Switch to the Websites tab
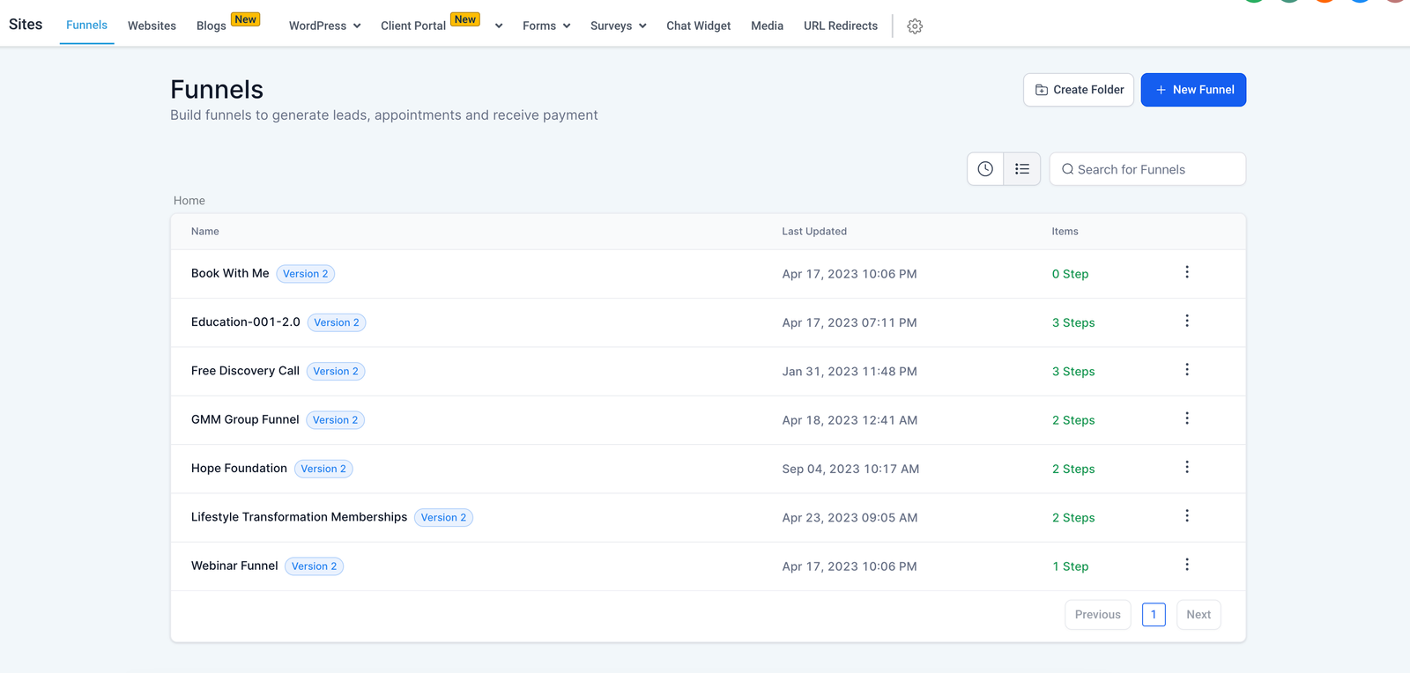1410x673 pixels. point(152,26)
